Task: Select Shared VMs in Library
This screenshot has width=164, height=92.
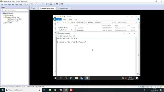Action: coord(8,23)
